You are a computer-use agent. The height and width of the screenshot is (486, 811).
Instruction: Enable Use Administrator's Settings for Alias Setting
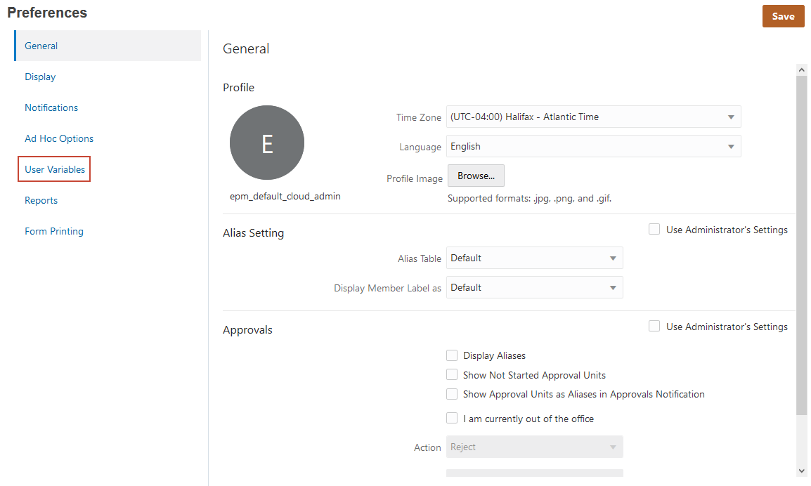654,229
